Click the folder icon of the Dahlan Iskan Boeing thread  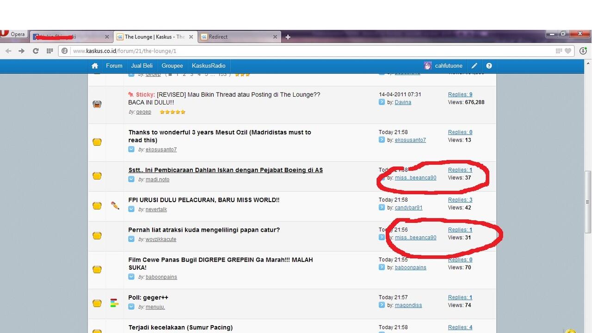[x=97, y=176]
